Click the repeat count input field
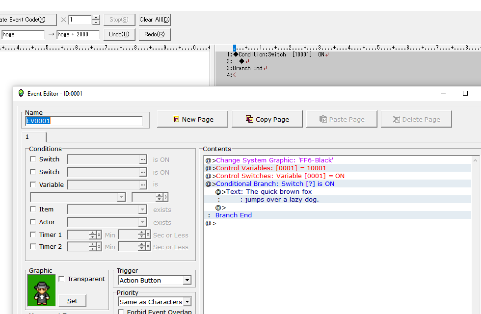This screenshot has height=314, width=481. (x=80, y=20)
